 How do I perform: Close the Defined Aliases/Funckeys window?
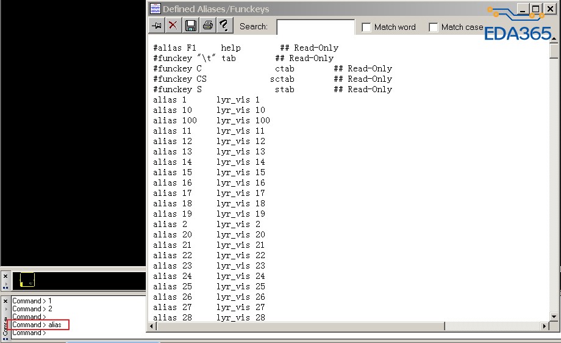click(550, 9)
